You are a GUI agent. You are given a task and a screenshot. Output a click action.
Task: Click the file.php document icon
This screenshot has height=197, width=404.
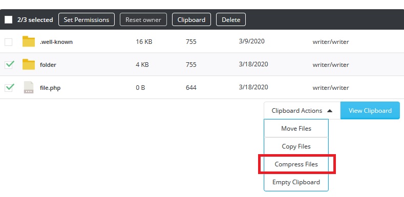pyautogui.click(x=29, y=87)
